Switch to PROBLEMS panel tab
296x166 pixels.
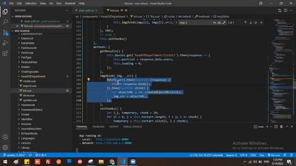[98, 127]
